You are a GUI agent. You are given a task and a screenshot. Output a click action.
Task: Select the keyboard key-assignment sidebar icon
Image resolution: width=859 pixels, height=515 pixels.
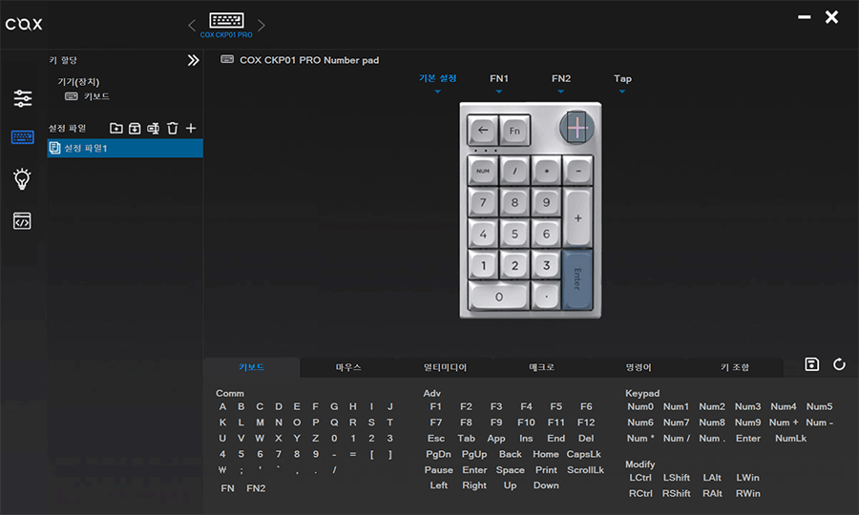click(x=23, y=137)
